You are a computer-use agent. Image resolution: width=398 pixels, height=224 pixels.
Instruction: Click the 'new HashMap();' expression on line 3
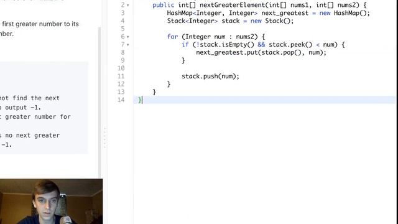tap(345, 13)
